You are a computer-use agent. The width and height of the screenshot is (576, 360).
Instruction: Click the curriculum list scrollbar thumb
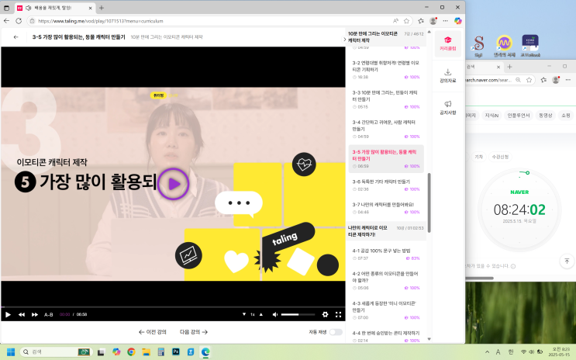click(x=429, y=202)
